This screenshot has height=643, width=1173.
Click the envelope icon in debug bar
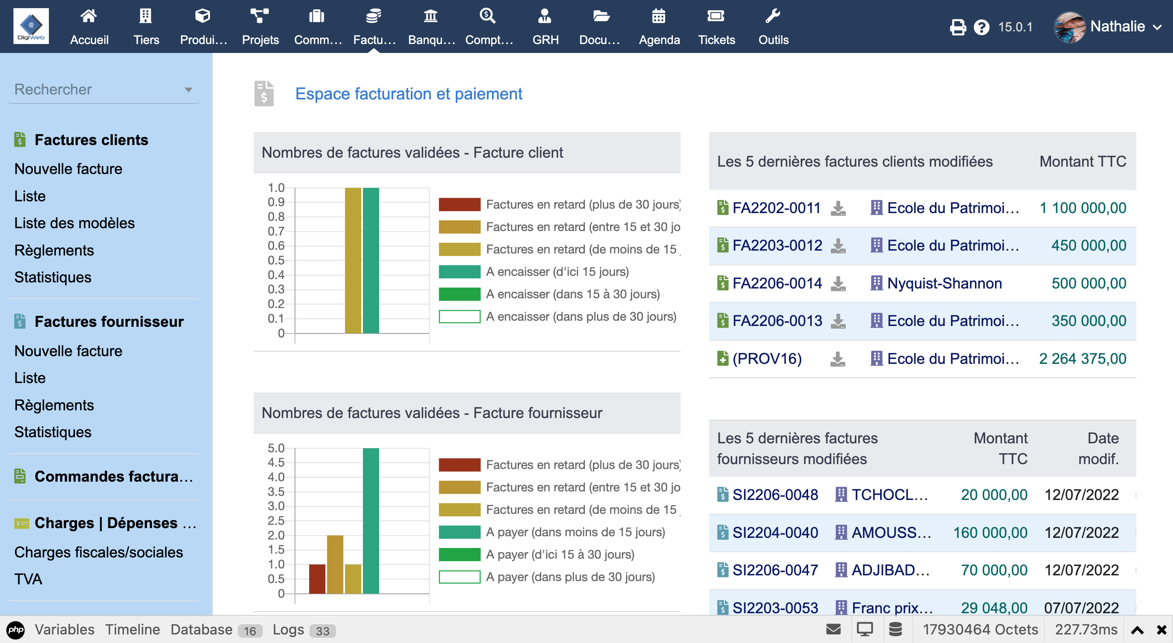(833, 629)
